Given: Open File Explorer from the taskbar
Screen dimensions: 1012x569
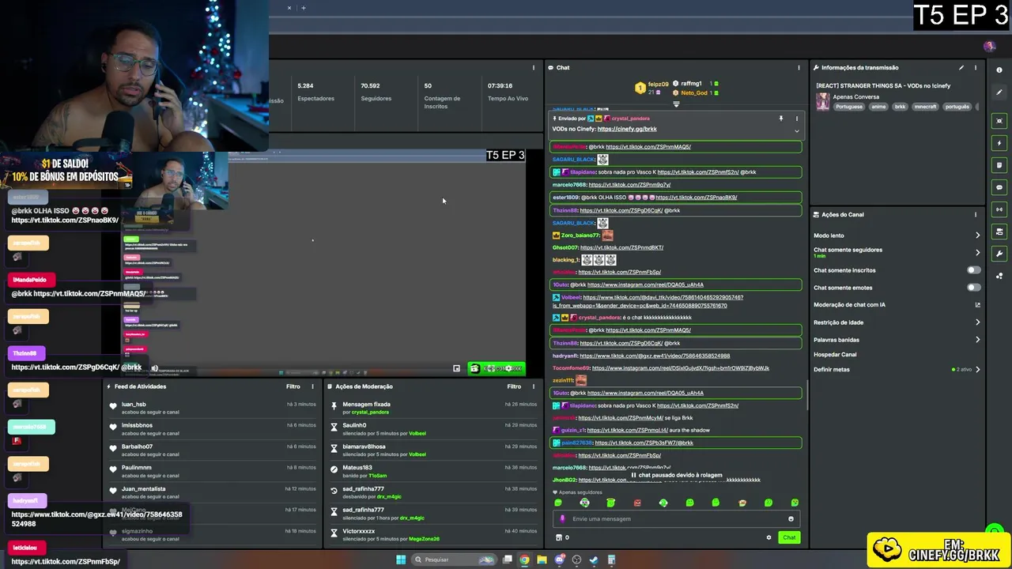Looking at the screenshot, I should click(542, 560).
